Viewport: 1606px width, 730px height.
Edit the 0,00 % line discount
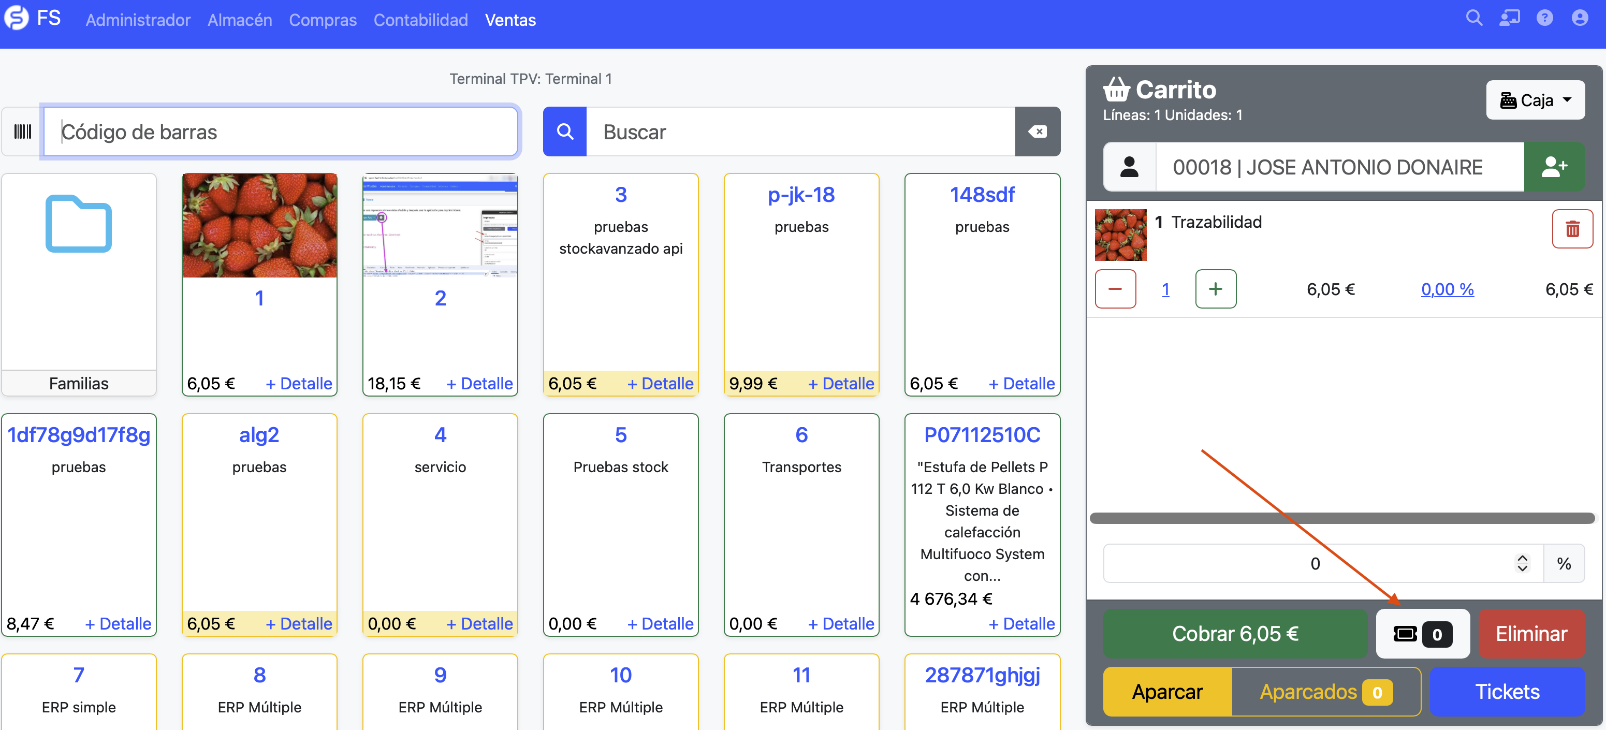pyautogui.click(x=1447, y=289)
